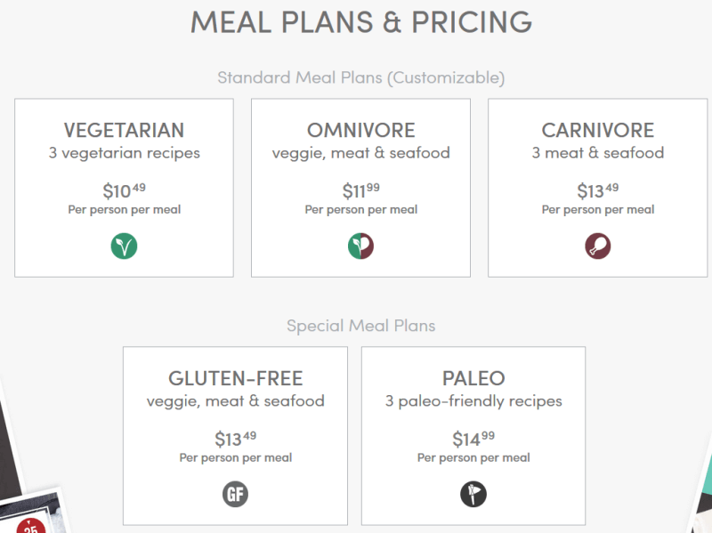Select the GLUTEN-FREE plan title

click(235, 378)
